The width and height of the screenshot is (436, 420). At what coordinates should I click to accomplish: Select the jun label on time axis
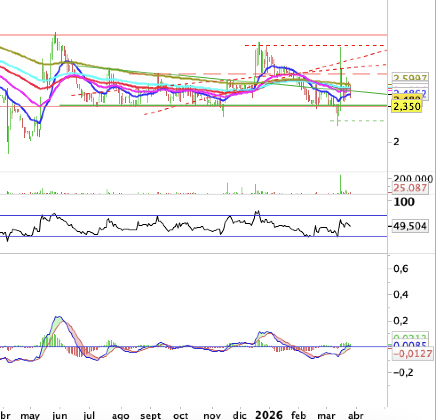(60, 416)
